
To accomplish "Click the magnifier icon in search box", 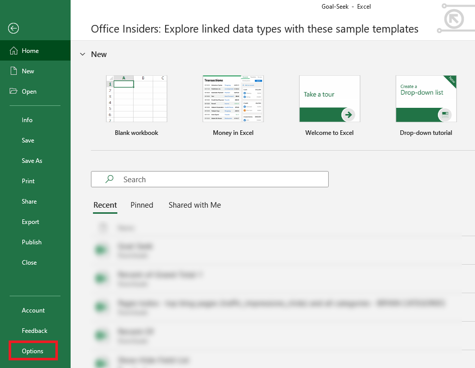I will 109,179.
